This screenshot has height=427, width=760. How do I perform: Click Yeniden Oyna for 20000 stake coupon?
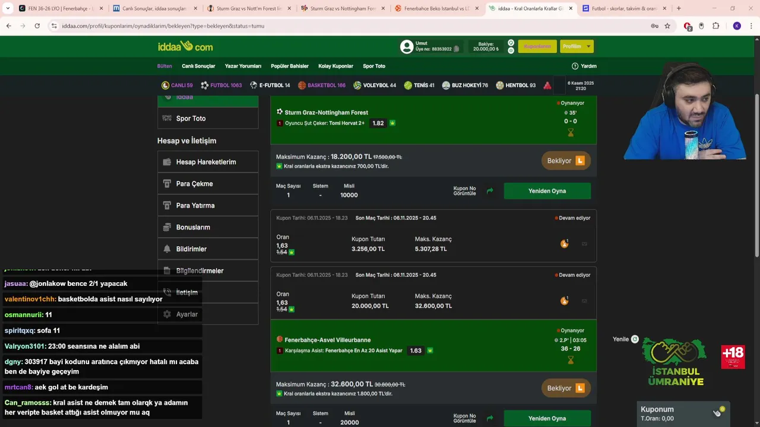pyautogui.click(x=547, y=418)
